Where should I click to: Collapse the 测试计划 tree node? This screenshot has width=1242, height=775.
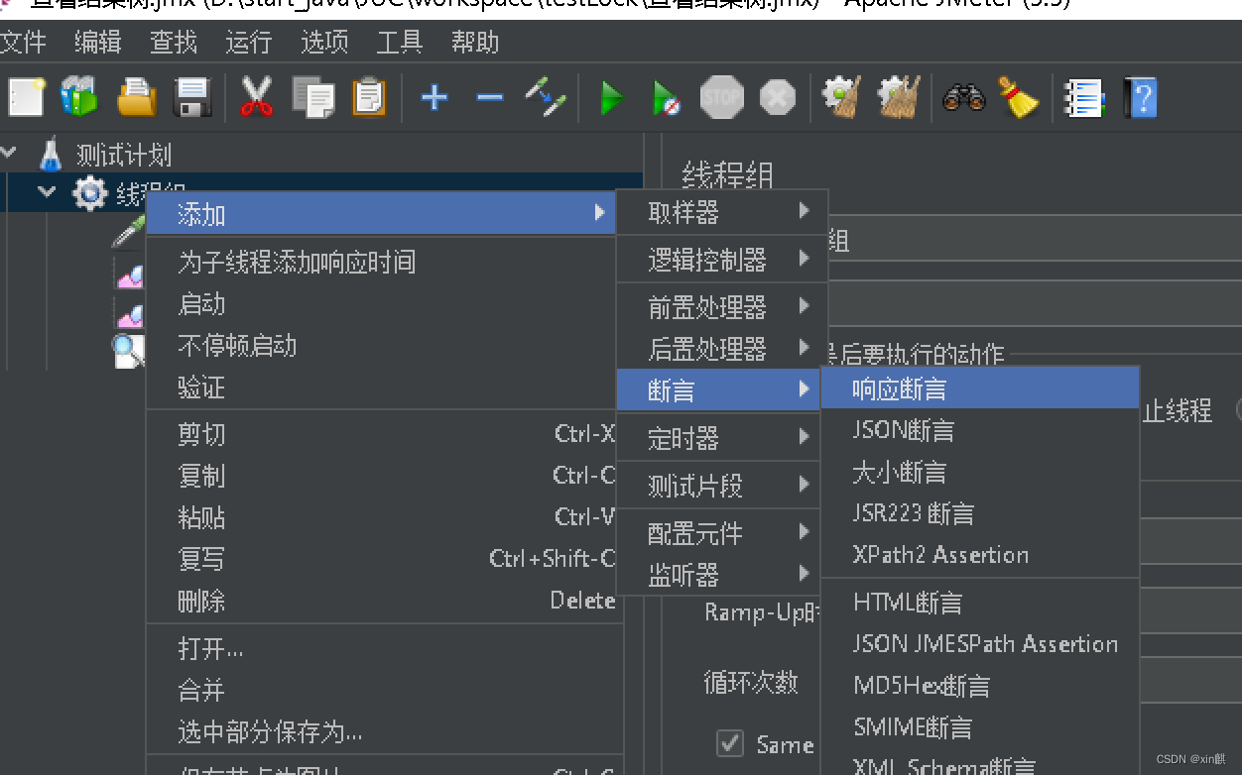tap(8, 154)
